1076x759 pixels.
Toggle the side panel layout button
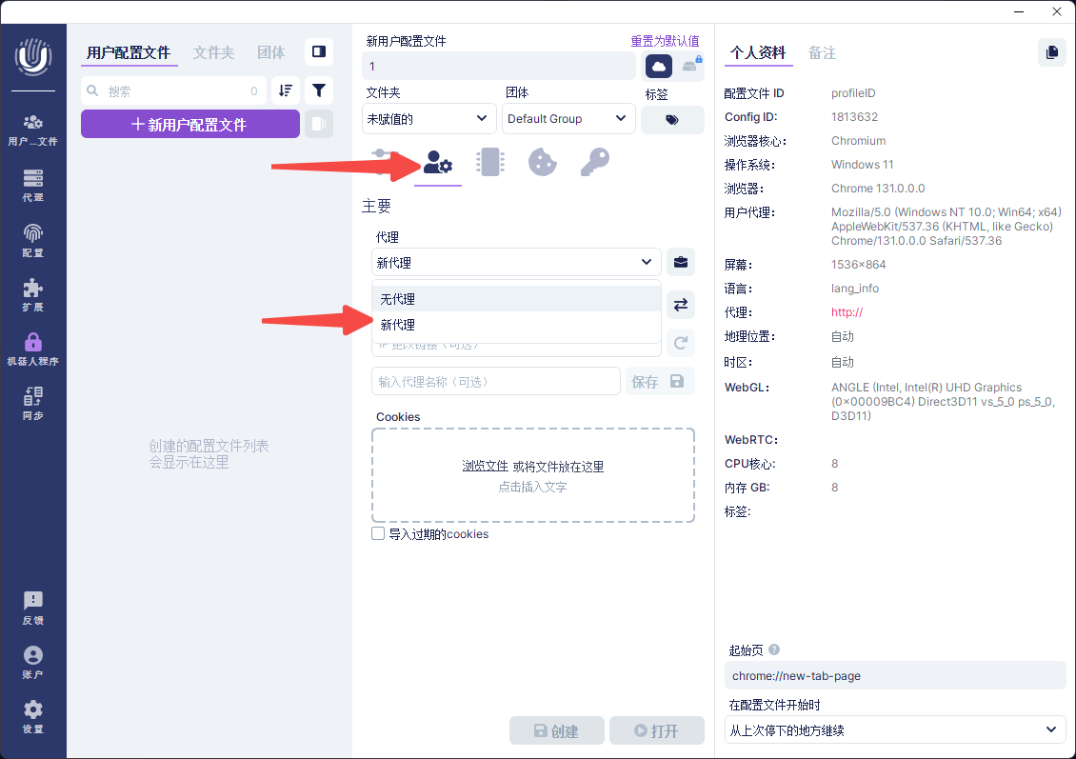(319, 51)
